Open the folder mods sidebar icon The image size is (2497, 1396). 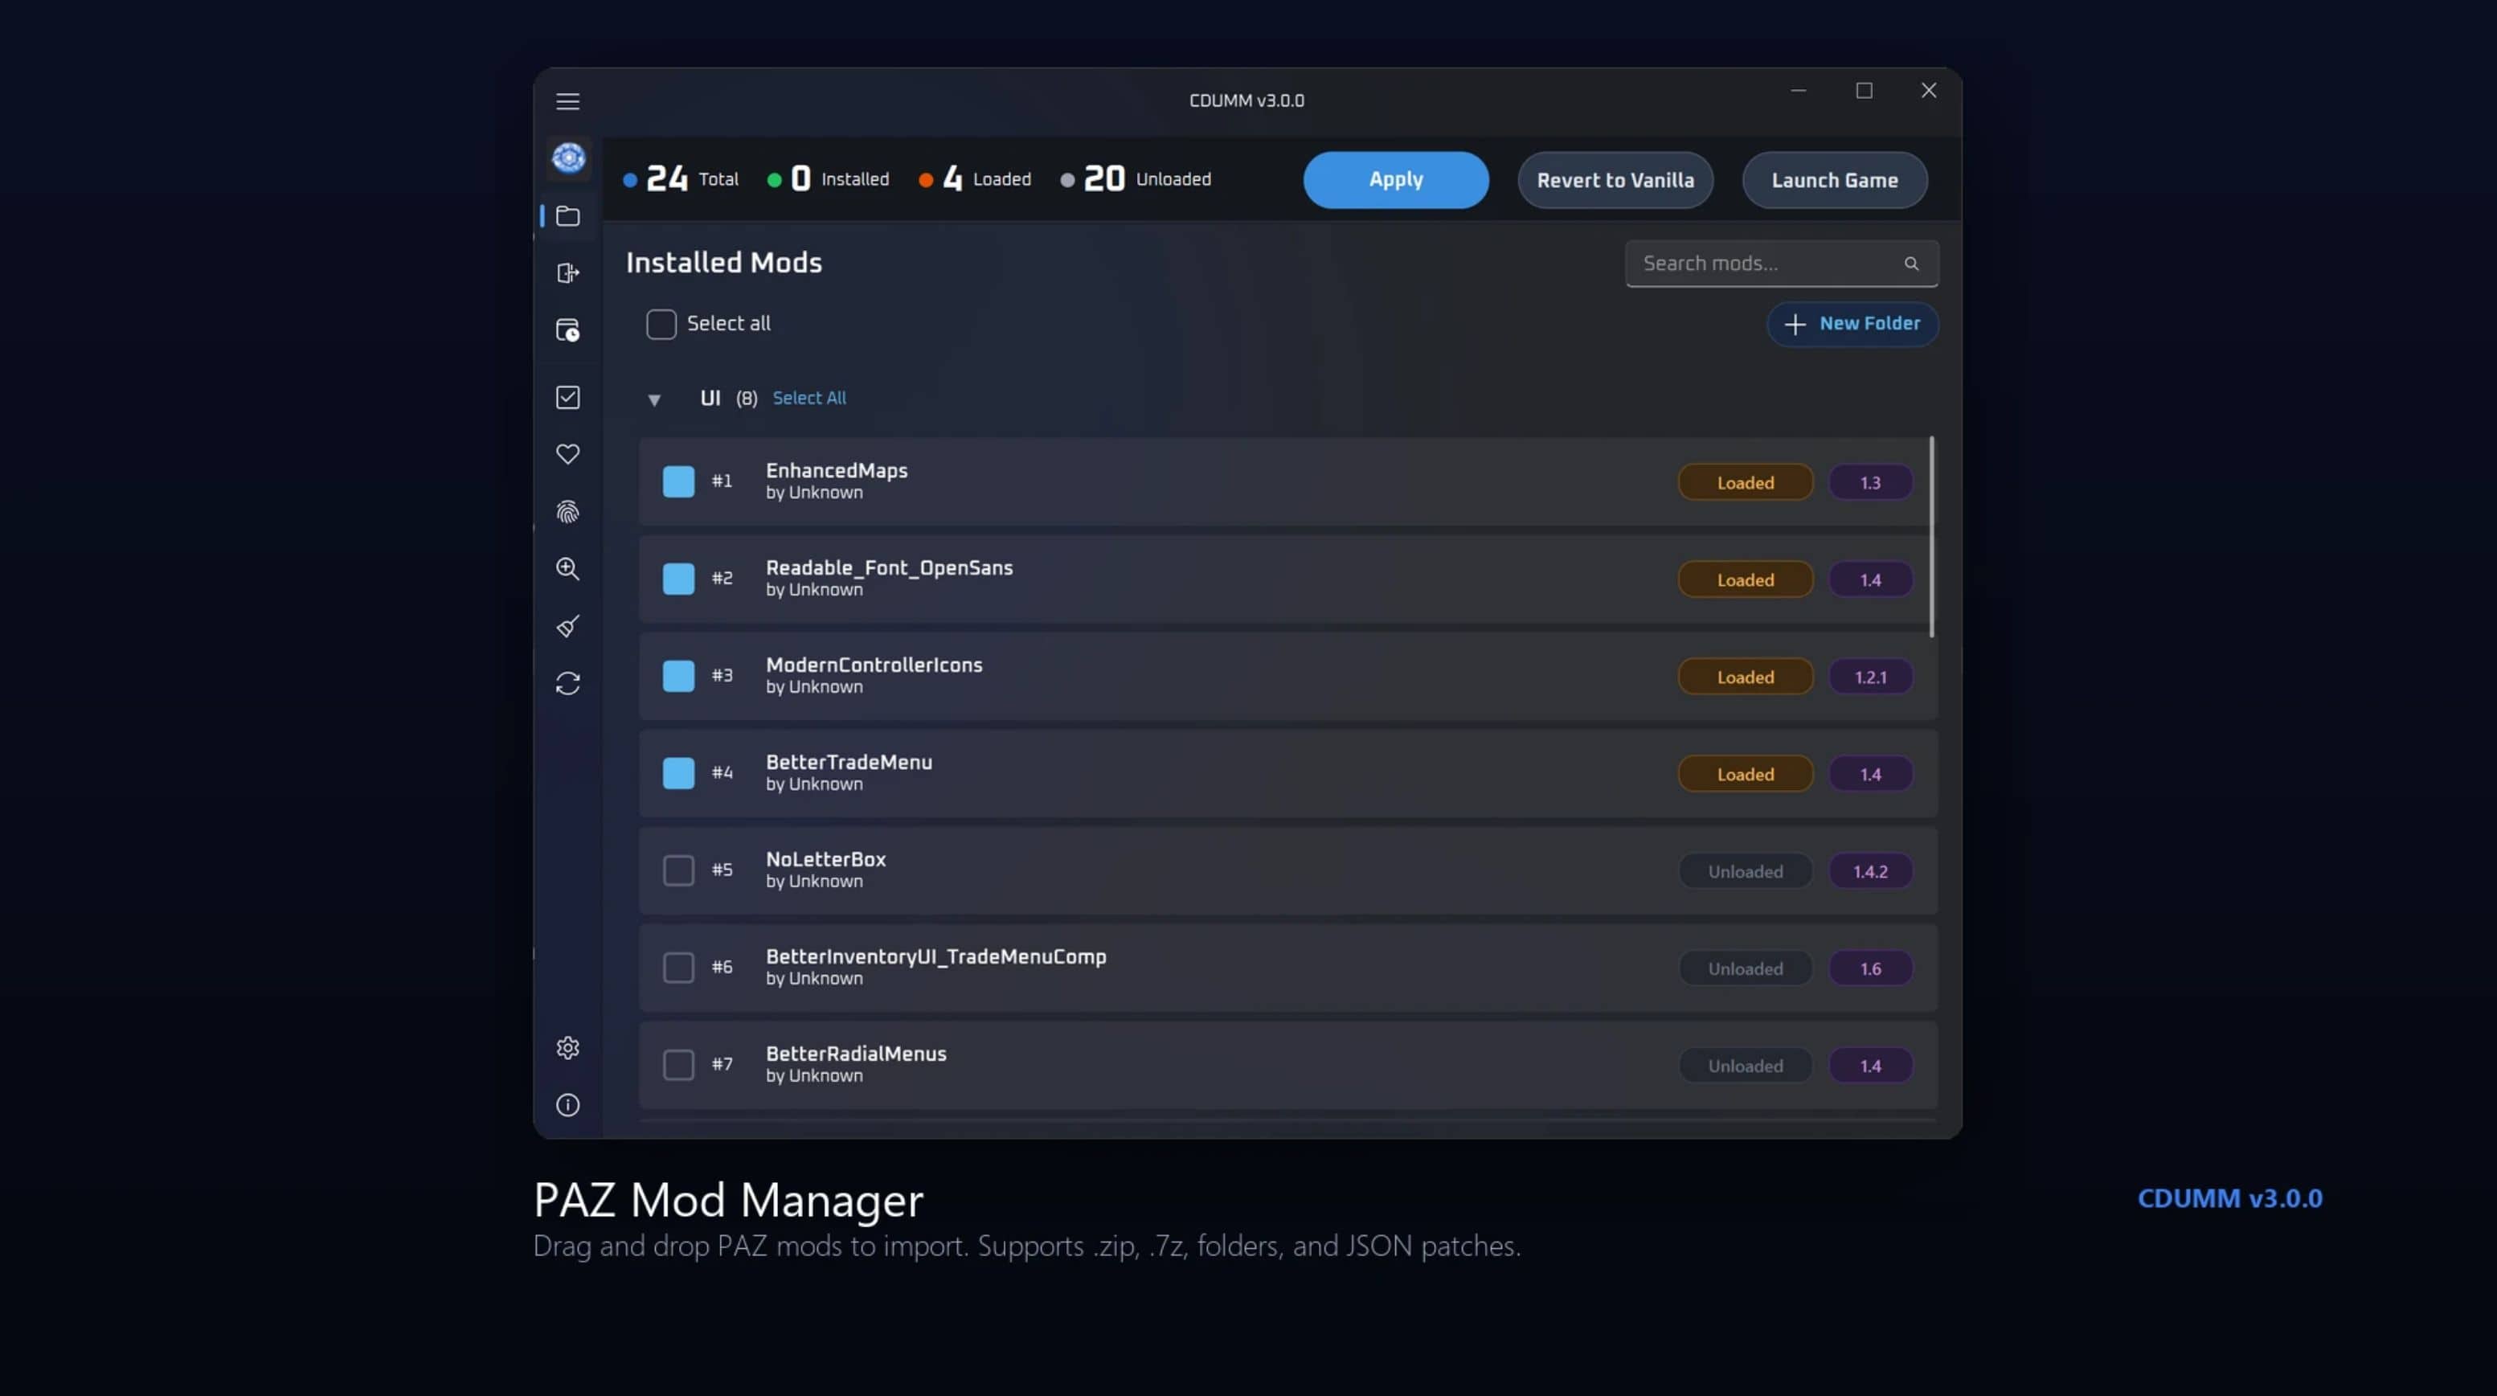[568, 216]
